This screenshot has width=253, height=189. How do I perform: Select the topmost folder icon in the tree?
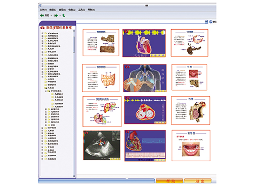click(46, 33)
